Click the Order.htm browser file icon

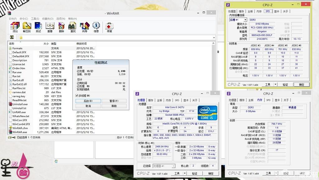click(x=10, y=68)
